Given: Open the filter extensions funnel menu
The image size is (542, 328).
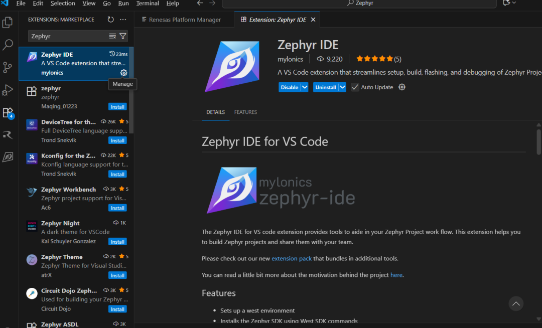Looking at the screenshot, I should 123,36.
